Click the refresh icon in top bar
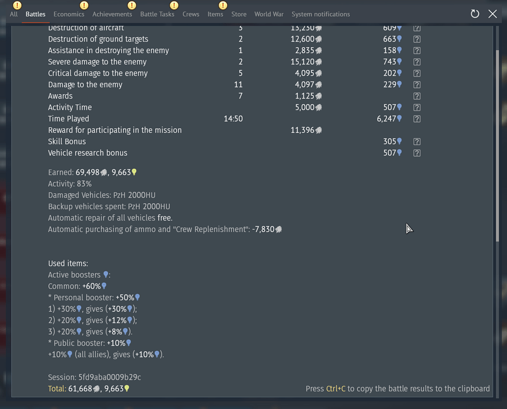 475,14
